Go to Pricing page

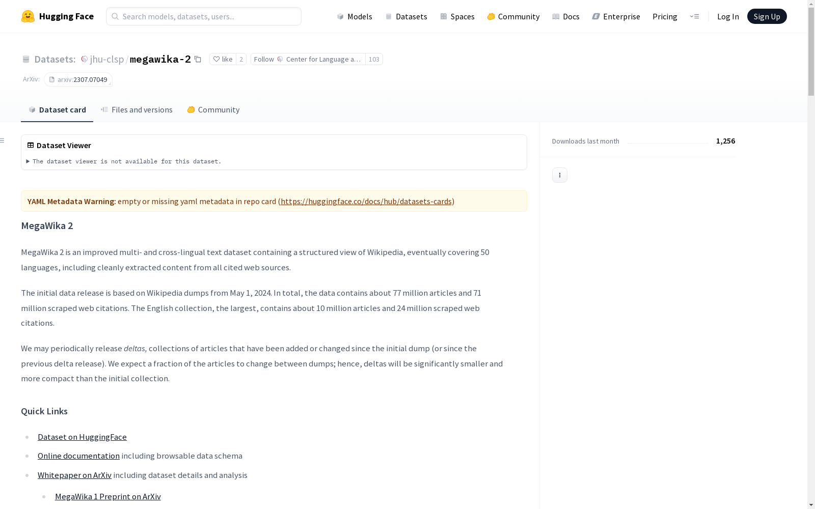click(x=665, y=16)
